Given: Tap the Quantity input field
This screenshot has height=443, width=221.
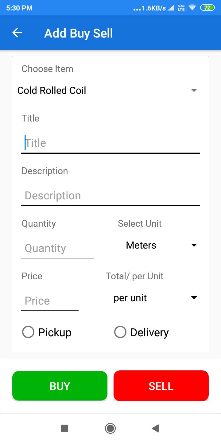Looking at the screenshot, I should tap(57, 248).
